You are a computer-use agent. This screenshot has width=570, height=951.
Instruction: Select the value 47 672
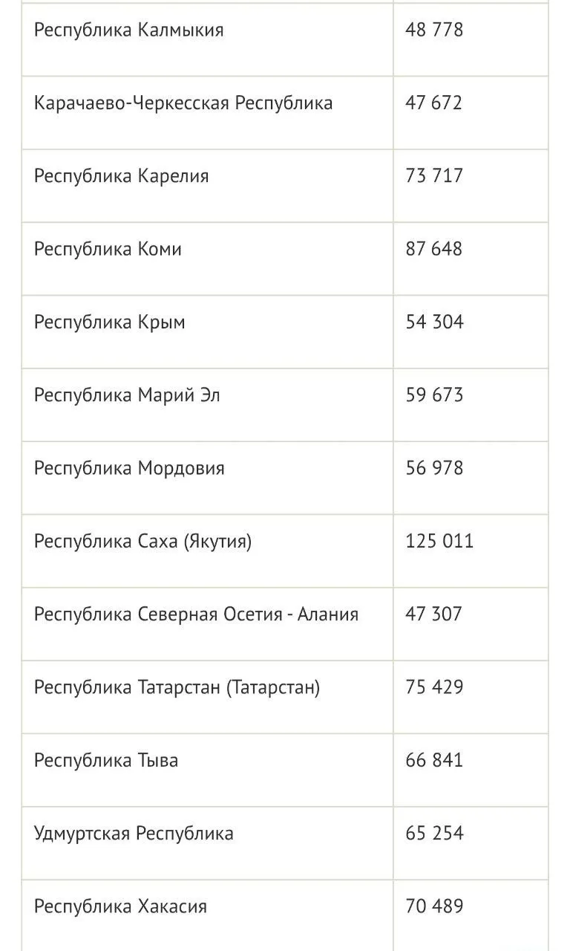click(434, 103)
